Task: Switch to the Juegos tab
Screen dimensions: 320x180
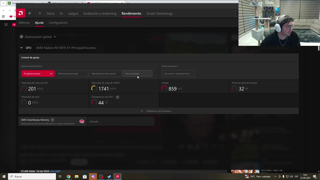Action: coord(73,13)
